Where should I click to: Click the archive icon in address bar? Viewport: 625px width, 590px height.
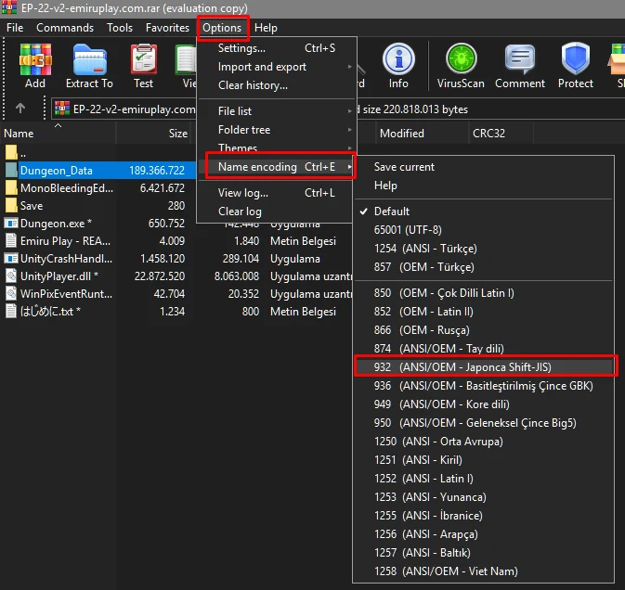(62, 109)
